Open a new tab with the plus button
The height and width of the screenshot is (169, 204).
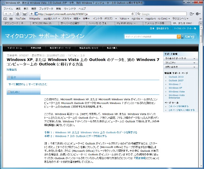tap(201, 23)
